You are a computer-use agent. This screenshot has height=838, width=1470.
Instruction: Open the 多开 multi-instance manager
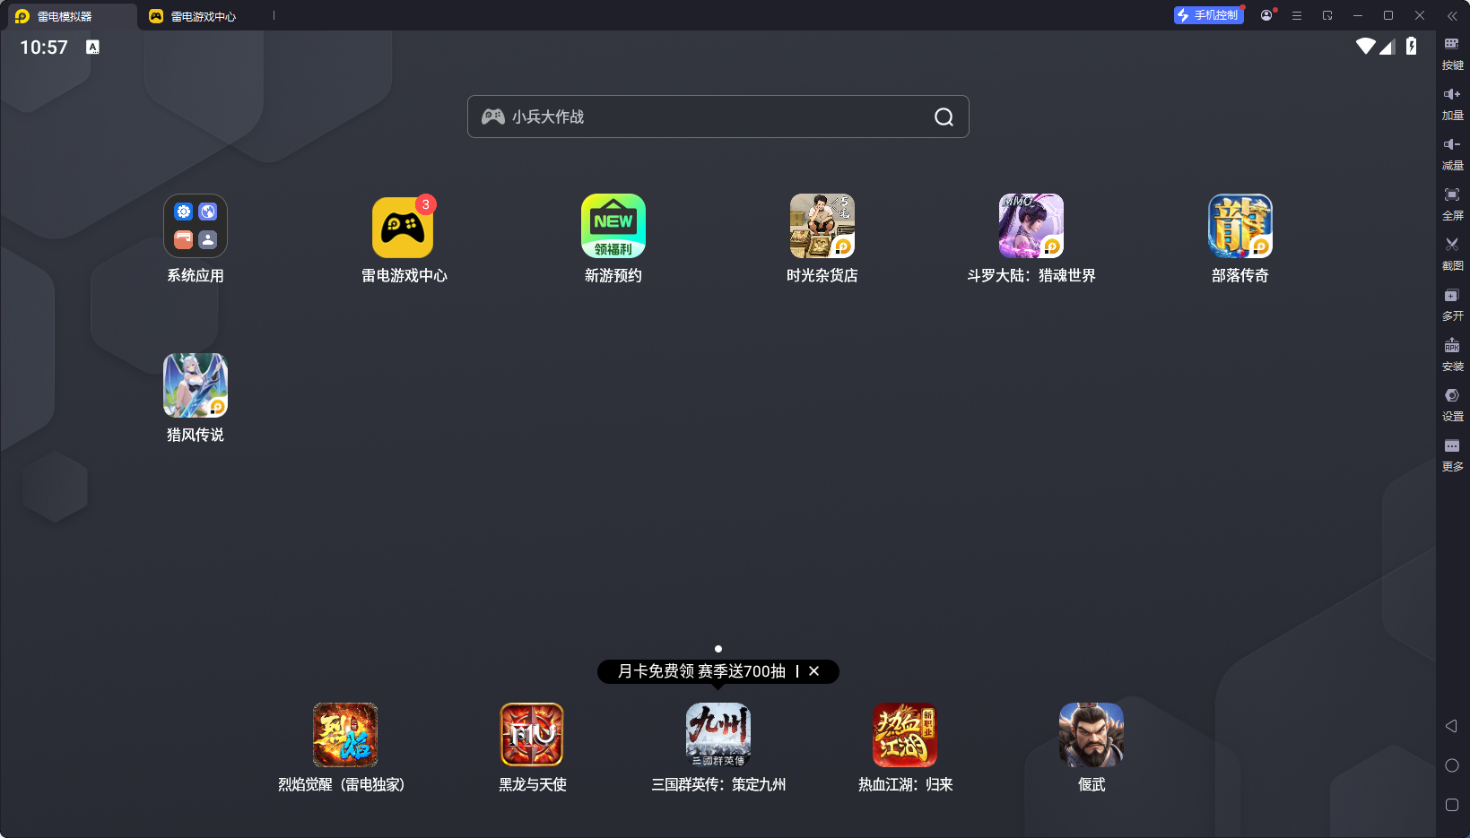tap(1452, 304)
